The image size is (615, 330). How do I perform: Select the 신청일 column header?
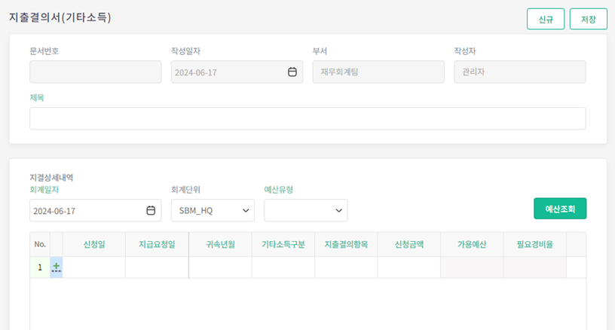coord(94,245)
